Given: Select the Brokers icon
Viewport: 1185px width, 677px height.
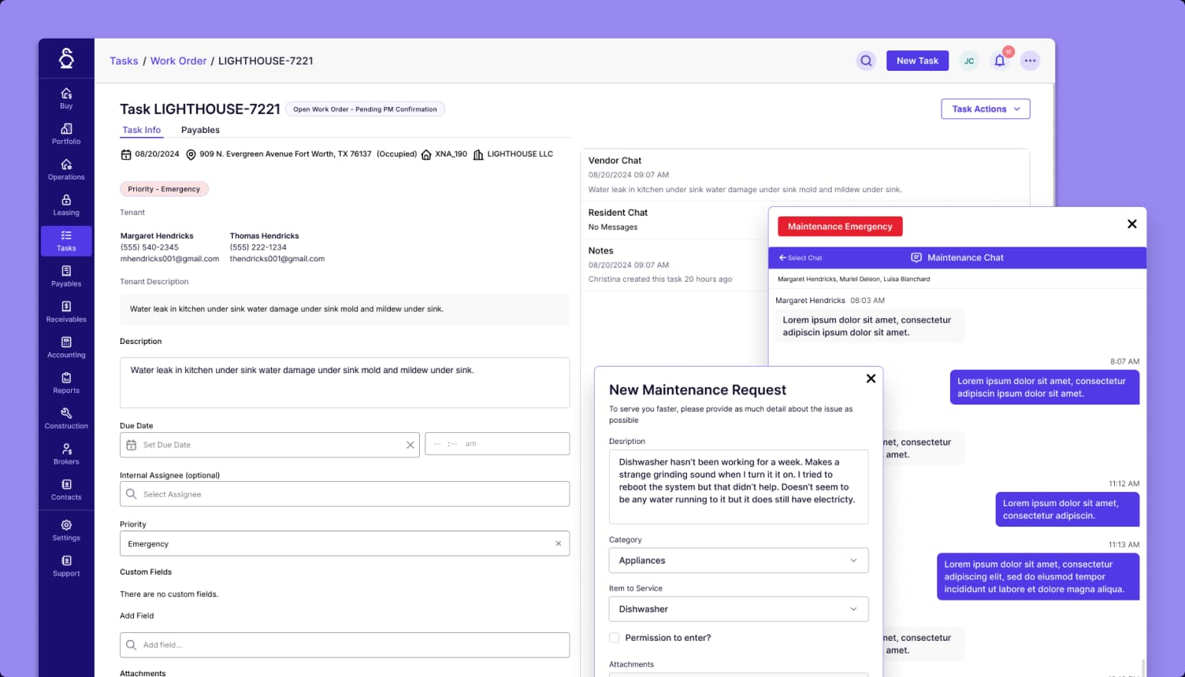Looking at the screenshot, I should tap(65, 453).
